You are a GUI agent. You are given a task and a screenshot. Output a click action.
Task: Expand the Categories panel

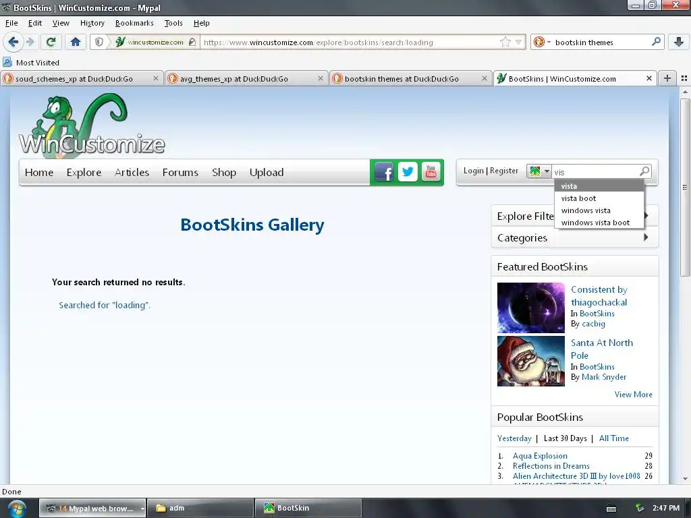[575, 238]
